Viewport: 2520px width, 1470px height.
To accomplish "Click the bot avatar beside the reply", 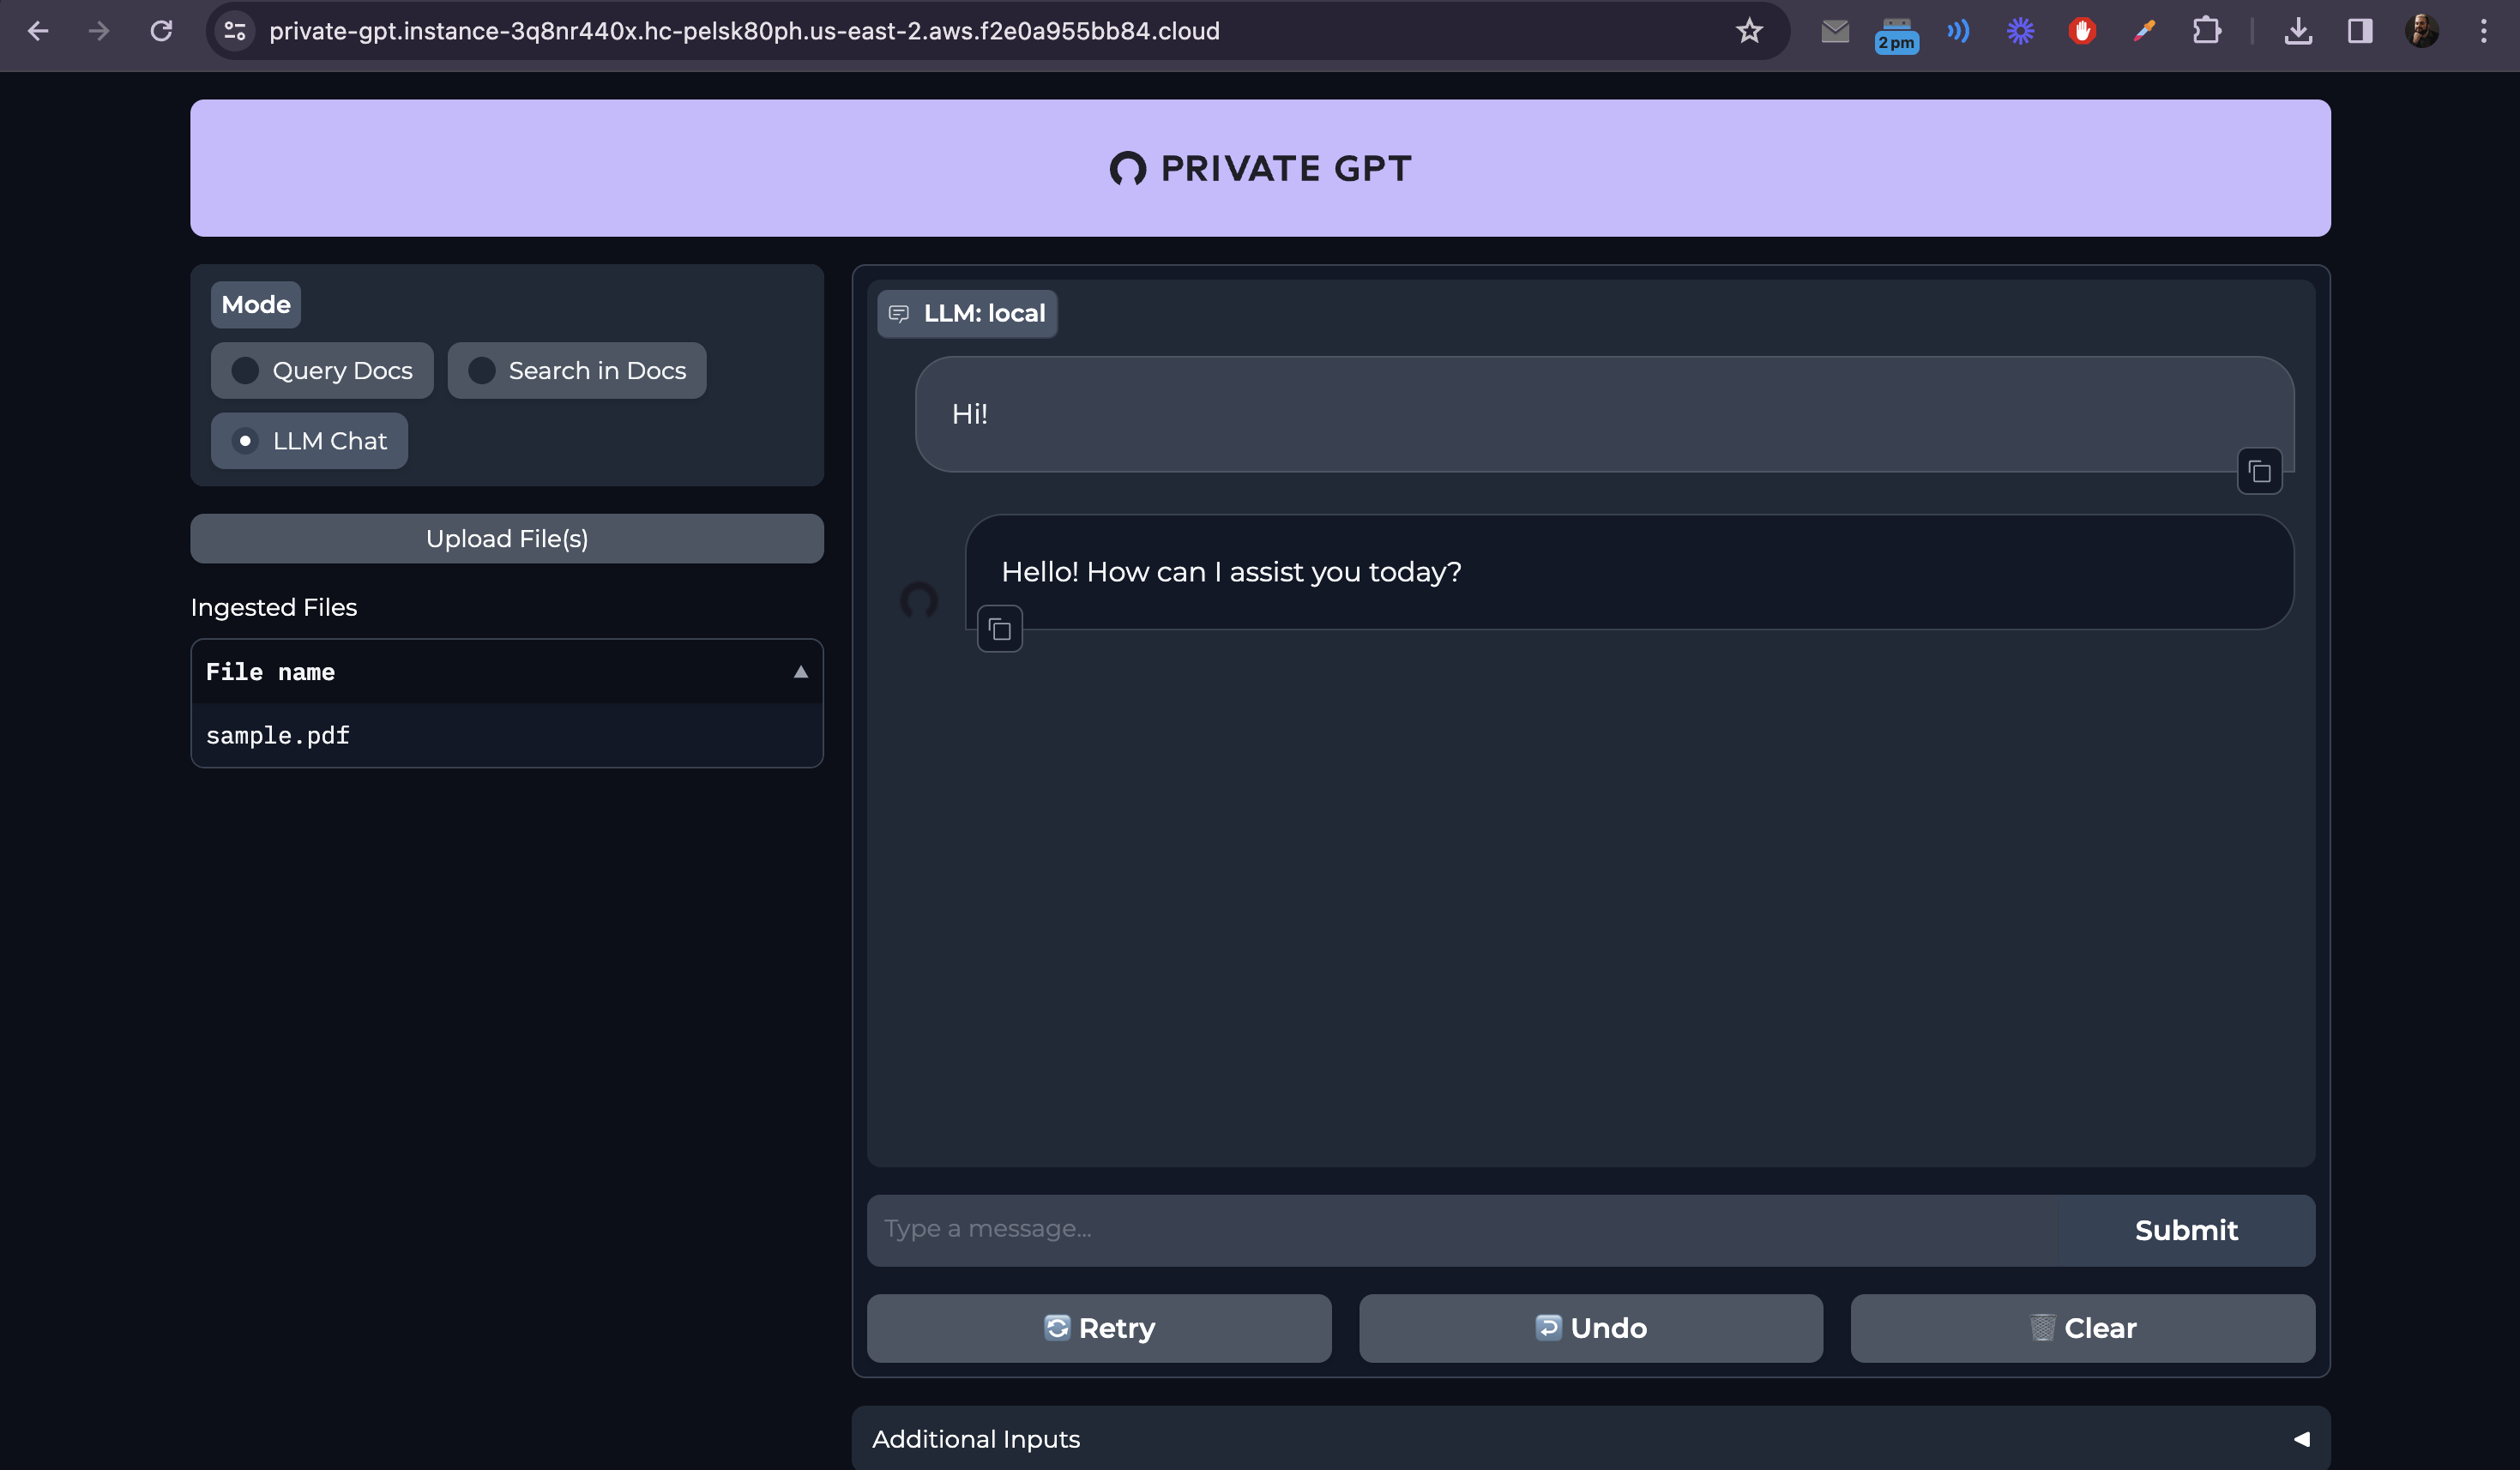I will [x=919, y=601].
